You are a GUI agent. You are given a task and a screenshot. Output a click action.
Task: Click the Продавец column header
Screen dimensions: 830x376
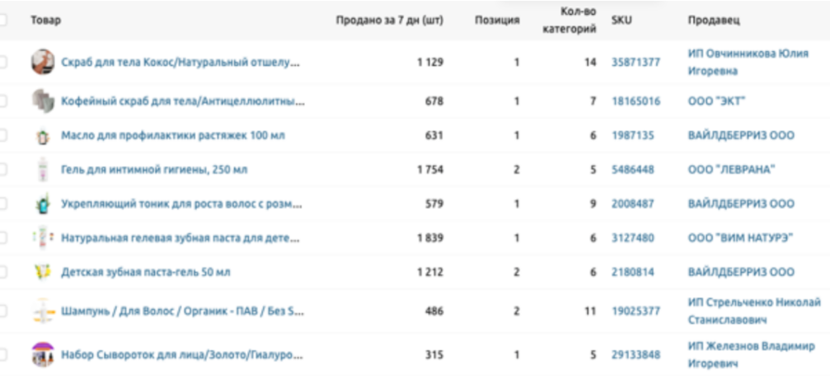tap(714, 20)
